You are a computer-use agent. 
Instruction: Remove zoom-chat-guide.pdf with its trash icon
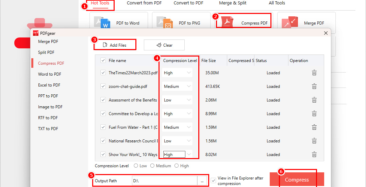click(314, 86)
